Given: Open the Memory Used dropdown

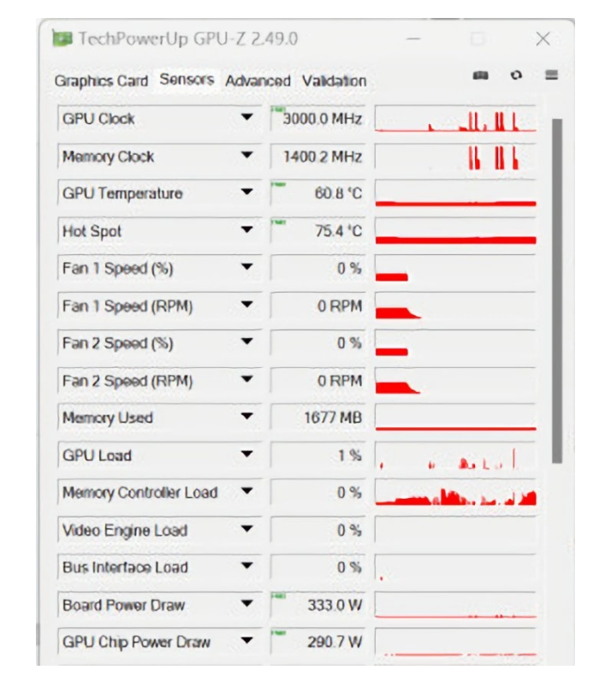Looking at the screenshot, I should 247,418.
